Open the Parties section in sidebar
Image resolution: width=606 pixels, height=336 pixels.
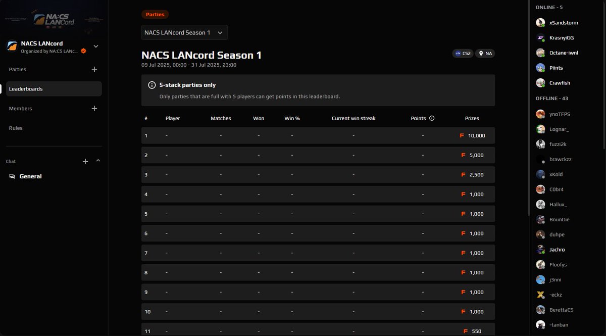pyautogui.click(x=18, y=69)
